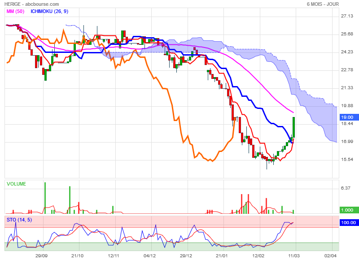The image size is (359, 260).
Task: Click the 12/11 date axis label
Action: pyautogui.click(x=114, y=256)
